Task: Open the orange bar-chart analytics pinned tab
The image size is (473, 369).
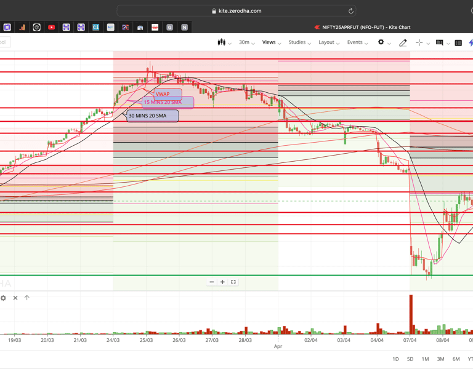Action: (22, 28)
